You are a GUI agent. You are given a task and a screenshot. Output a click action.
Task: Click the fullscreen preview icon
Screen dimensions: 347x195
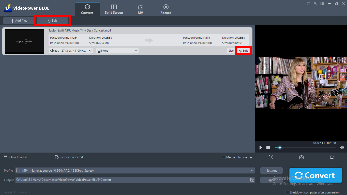[x=271, y=157]
